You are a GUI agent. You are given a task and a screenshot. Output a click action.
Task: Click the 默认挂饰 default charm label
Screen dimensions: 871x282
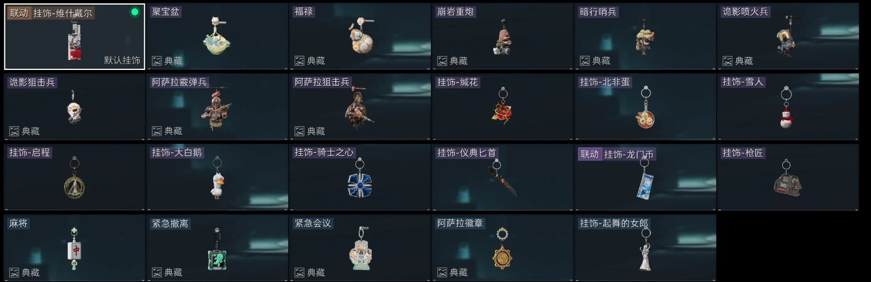point(122,60)
